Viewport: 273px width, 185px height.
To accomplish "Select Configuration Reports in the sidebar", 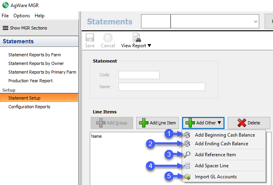I will coord(29,107).
